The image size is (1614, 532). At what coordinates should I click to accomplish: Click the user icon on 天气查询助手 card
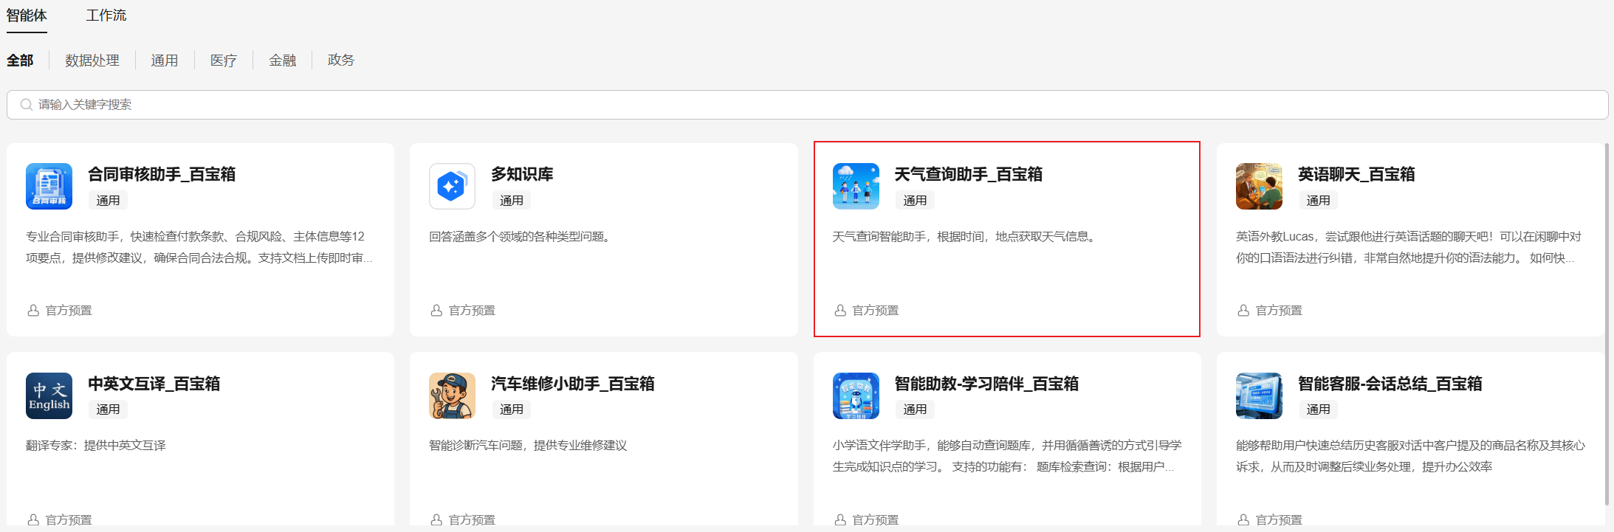pos(840,311)
